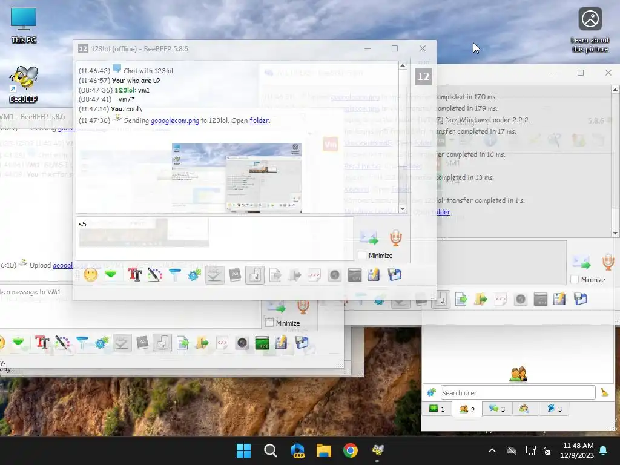
Task: Click gear icon left of Search user field
Action: point(431,392)
